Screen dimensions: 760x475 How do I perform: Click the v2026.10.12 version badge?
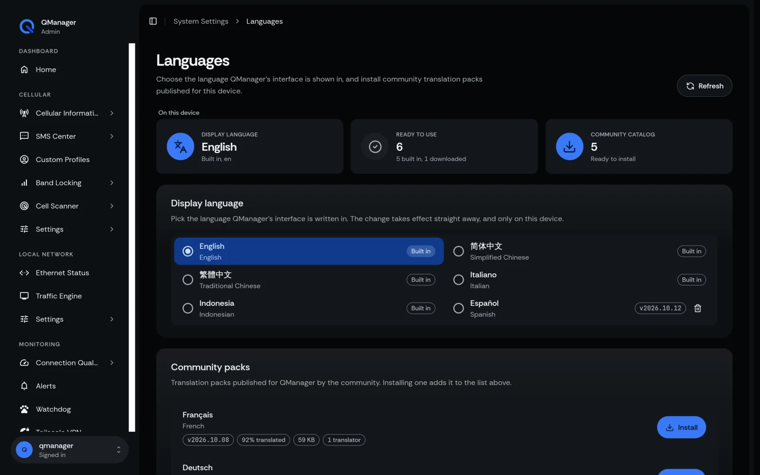[660, 308]
